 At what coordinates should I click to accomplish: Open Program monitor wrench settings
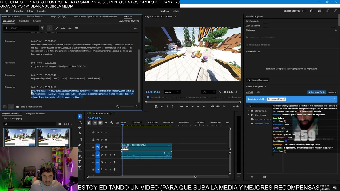tap(220, 92)
